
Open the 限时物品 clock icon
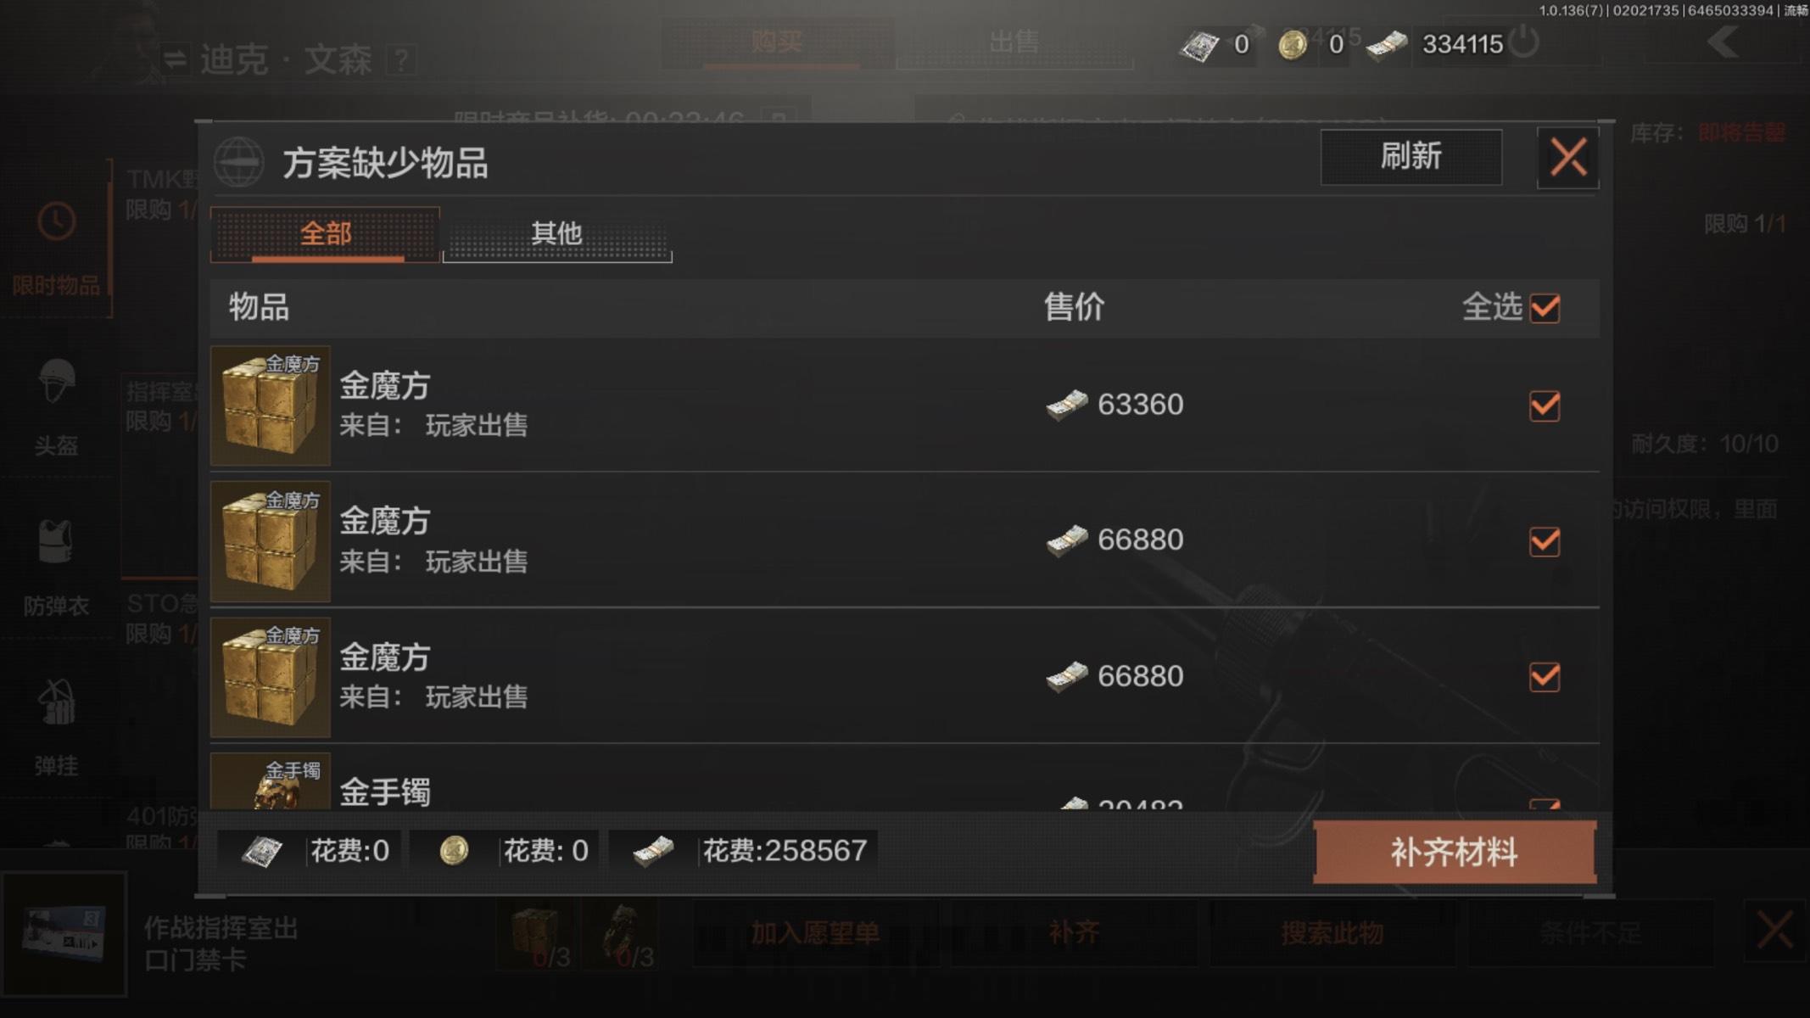tap(57, 221)
